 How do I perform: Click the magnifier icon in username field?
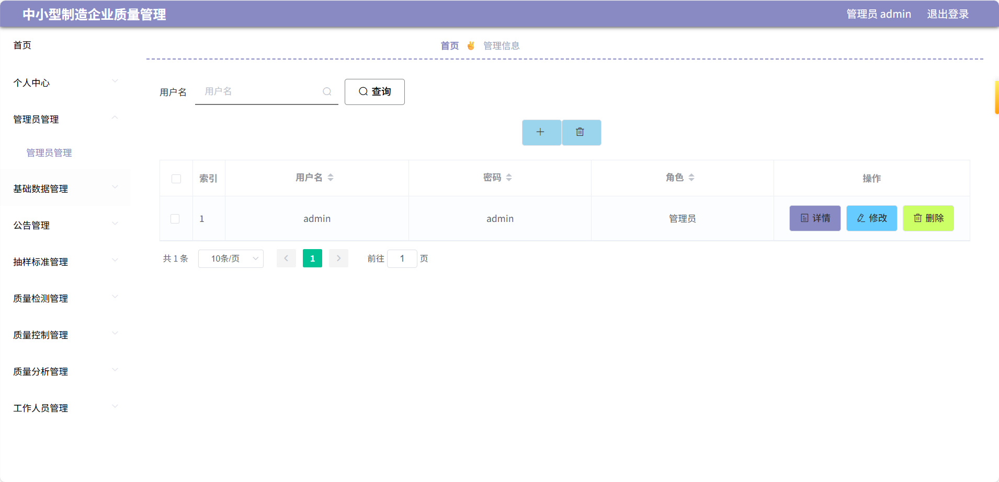pyautogui.click(x=327, y=91)
